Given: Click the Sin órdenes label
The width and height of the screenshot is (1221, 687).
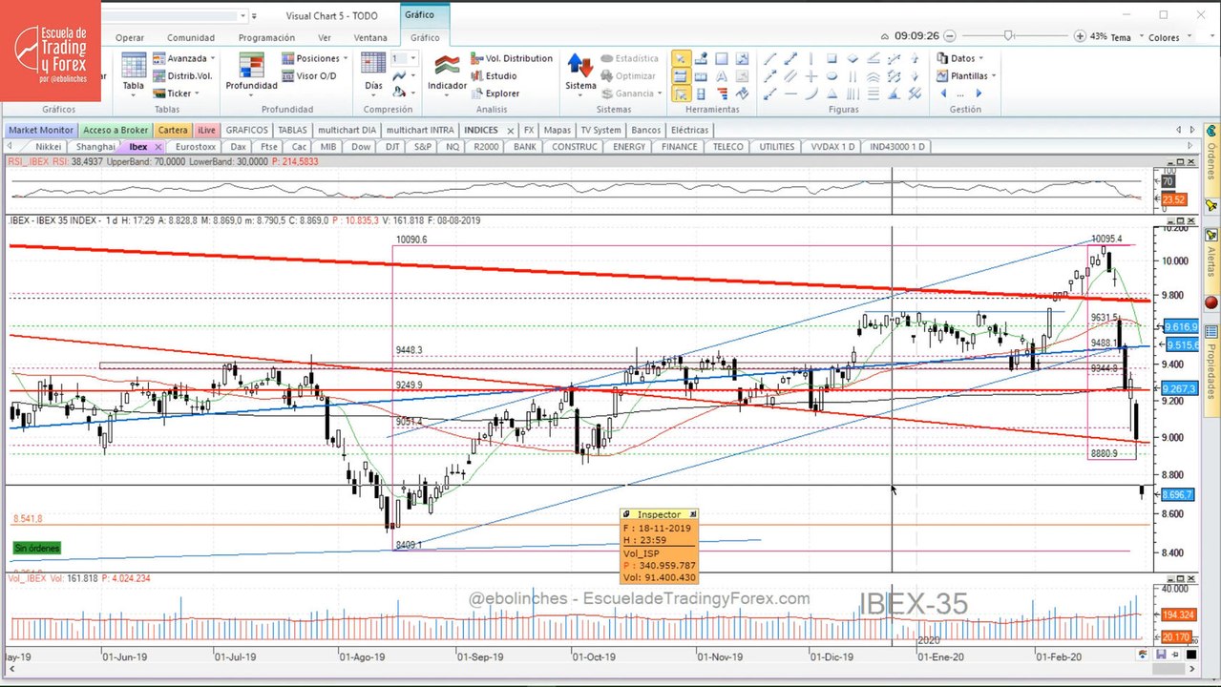Looking at the screenshot, I should 37,548.
